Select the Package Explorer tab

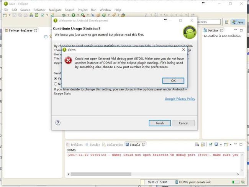point(21,30)
